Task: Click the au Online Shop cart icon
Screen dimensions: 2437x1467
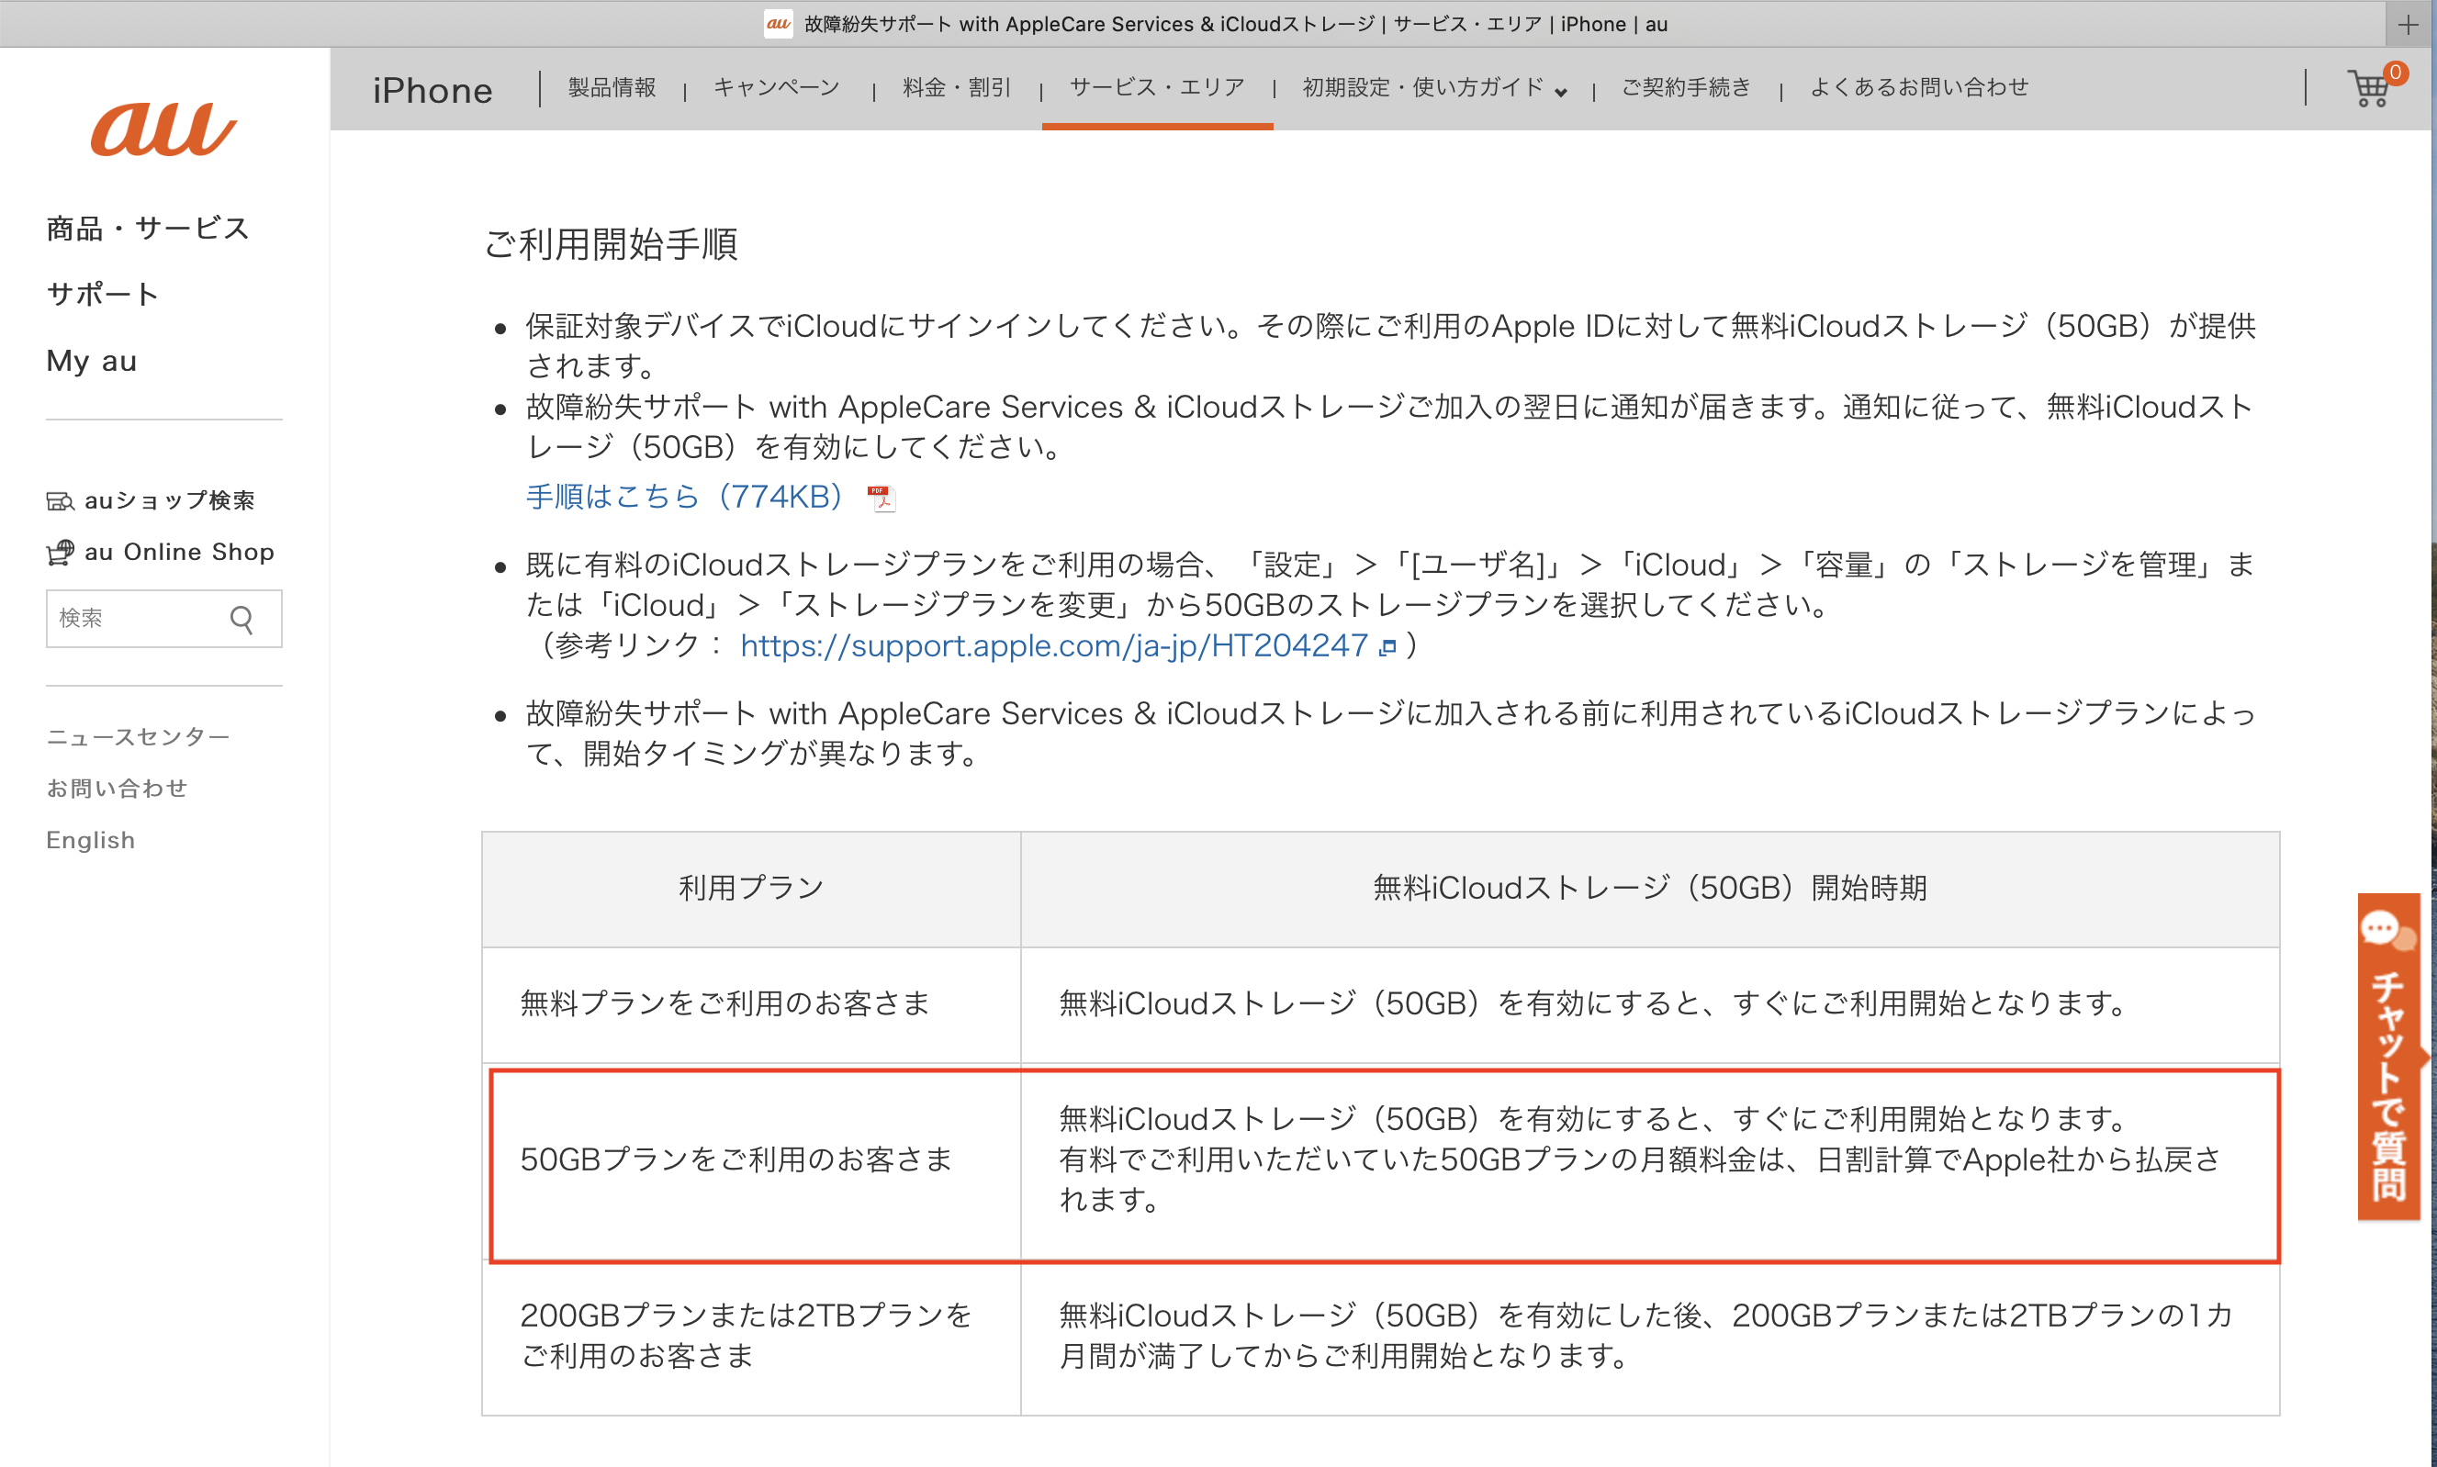Action: (x=60, y=553)
